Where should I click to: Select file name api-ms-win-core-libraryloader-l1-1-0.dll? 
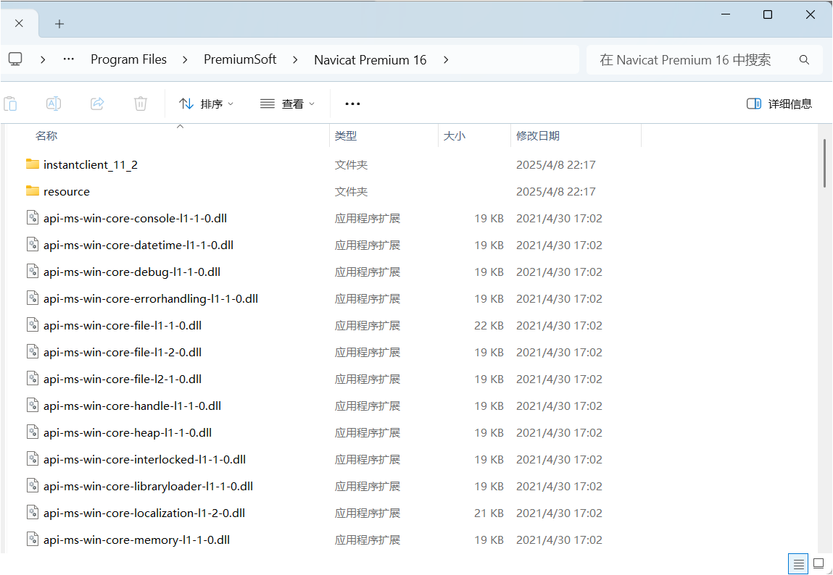coord(148,487)
